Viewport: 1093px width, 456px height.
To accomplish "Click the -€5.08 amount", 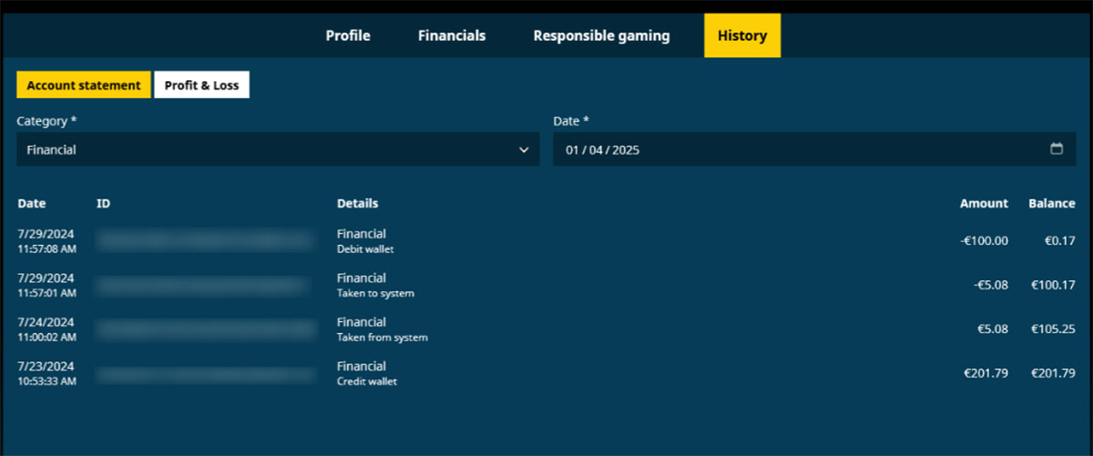I will pyautogui.click(x=990, y=286).
